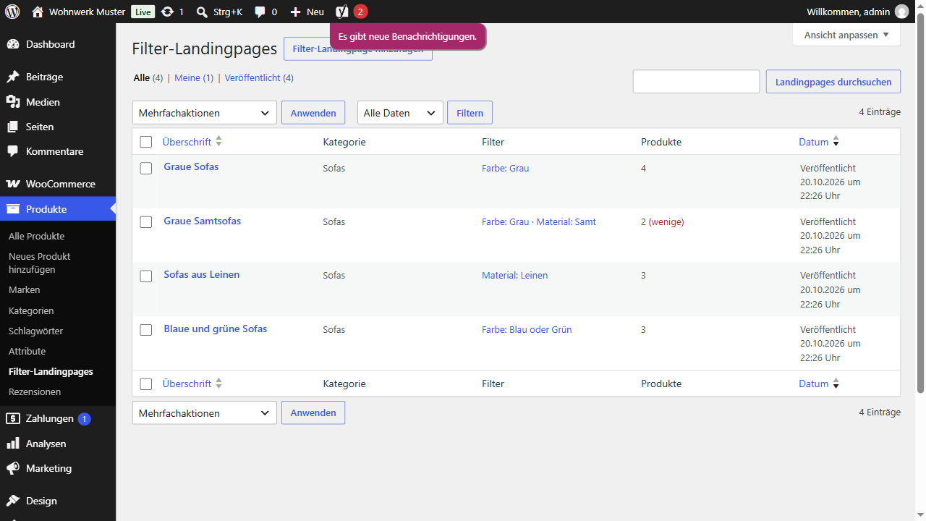Open the Alle Produkte submenu item
This screenshot has height=521, width=926.
coord(36,236)
